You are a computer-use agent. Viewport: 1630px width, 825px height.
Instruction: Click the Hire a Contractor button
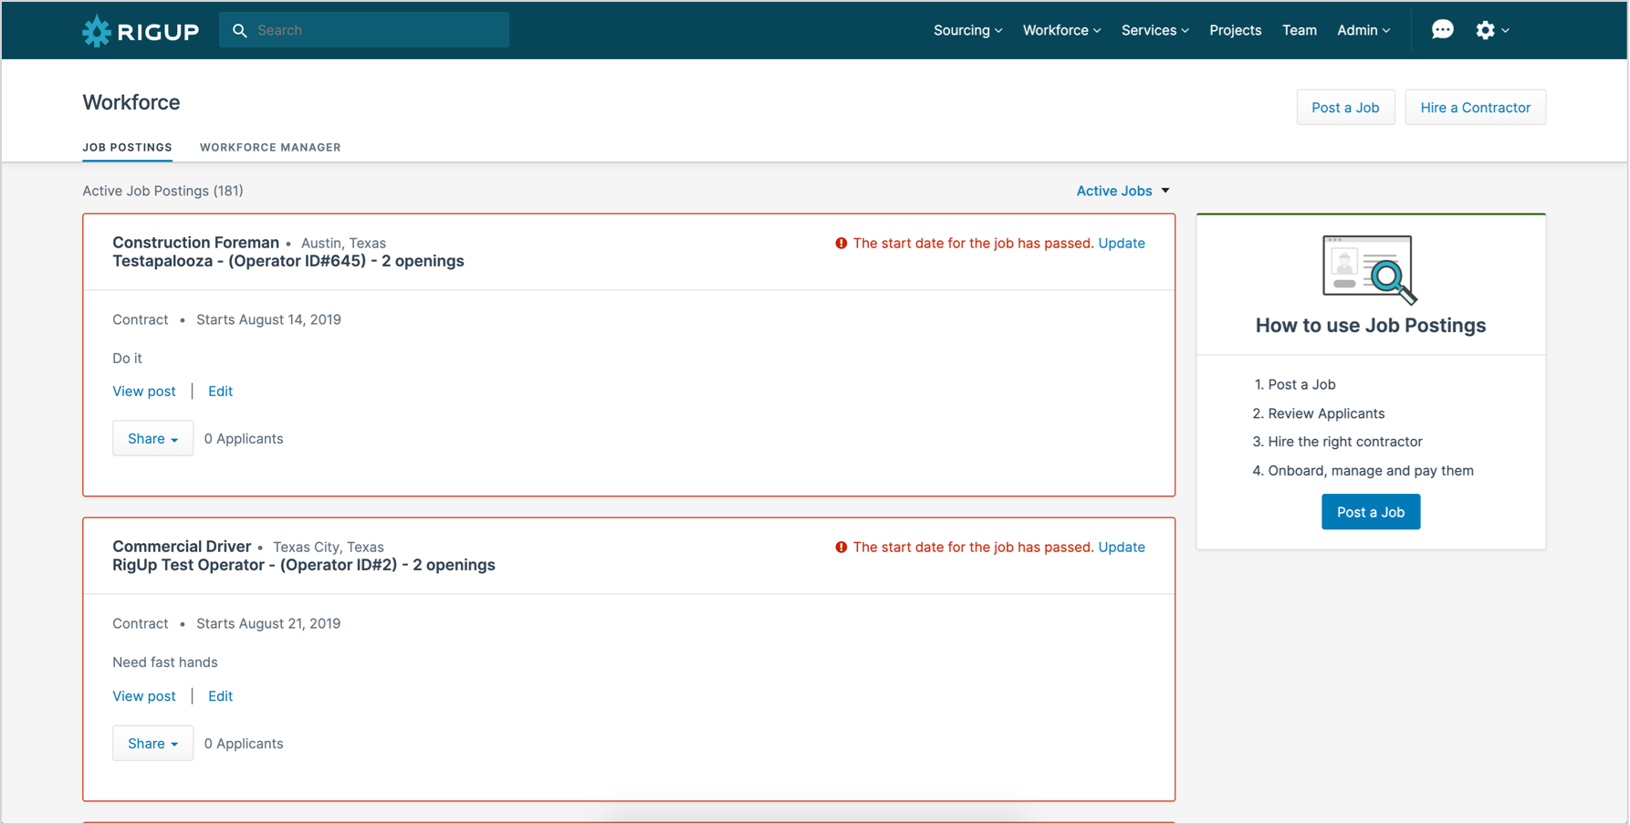tap(1475, 108)
